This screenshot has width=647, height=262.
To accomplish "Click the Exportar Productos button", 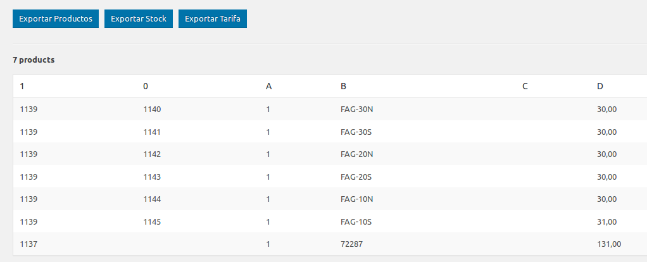I will (56, 18).
